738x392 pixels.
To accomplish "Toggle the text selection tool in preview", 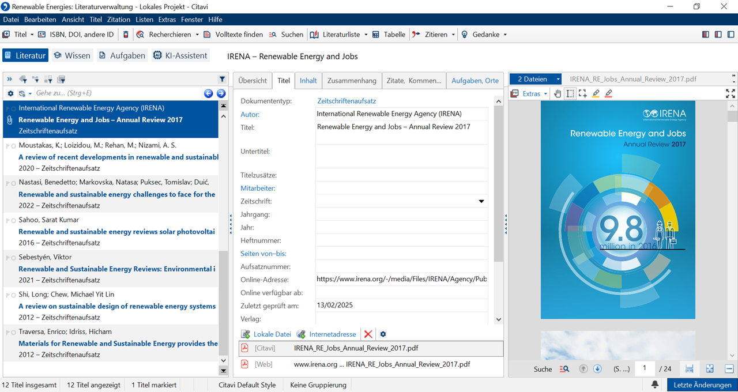I will 570,93.
